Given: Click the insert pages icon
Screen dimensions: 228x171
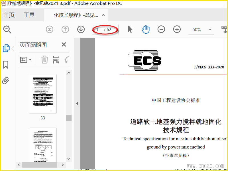Looking at the screenshot, I should (x=56, y=60).
